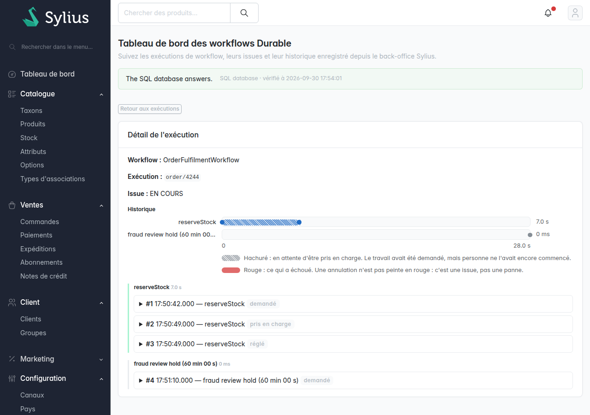
Task: Click the Configuration sliders icon
Action: pyautogui.click(x=12, y=379)
